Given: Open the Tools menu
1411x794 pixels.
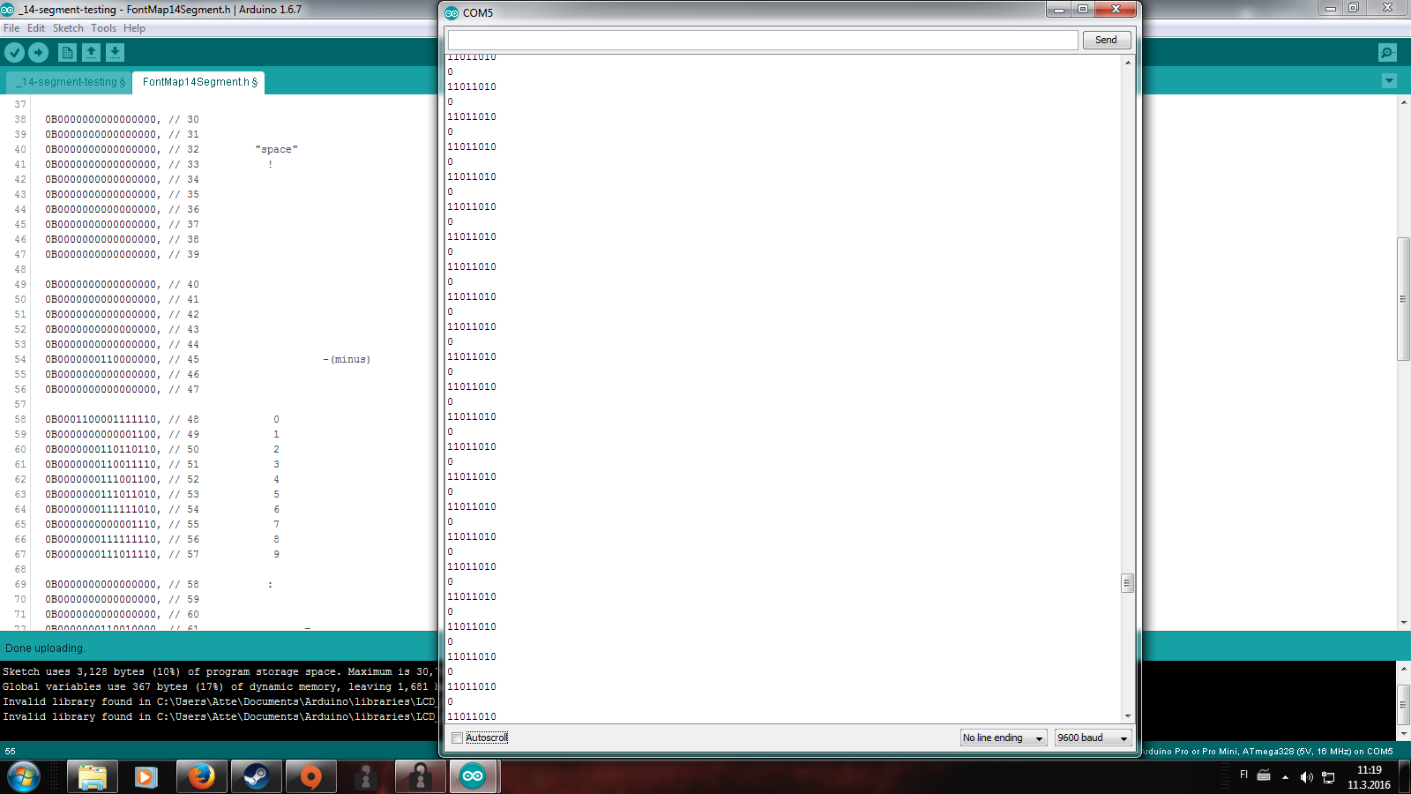Looking at the screenshot, I should point(103,28).
